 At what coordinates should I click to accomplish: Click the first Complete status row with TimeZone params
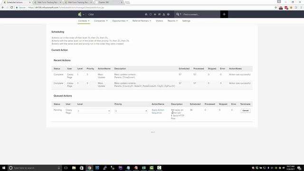pos(152,76)
